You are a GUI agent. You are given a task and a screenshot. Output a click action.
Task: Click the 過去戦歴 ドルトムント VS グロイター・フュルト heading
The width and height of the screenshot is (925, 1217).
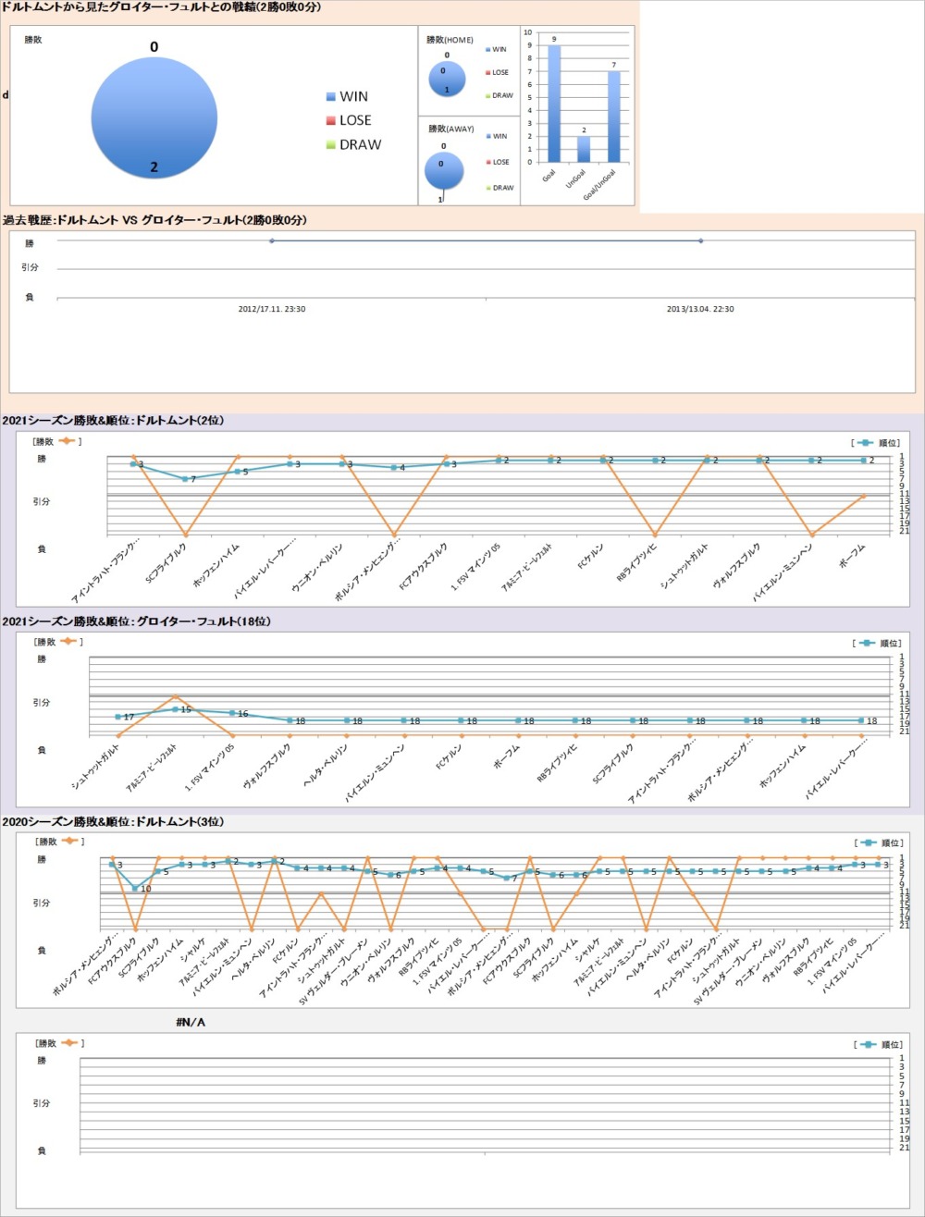coord(154,220)
